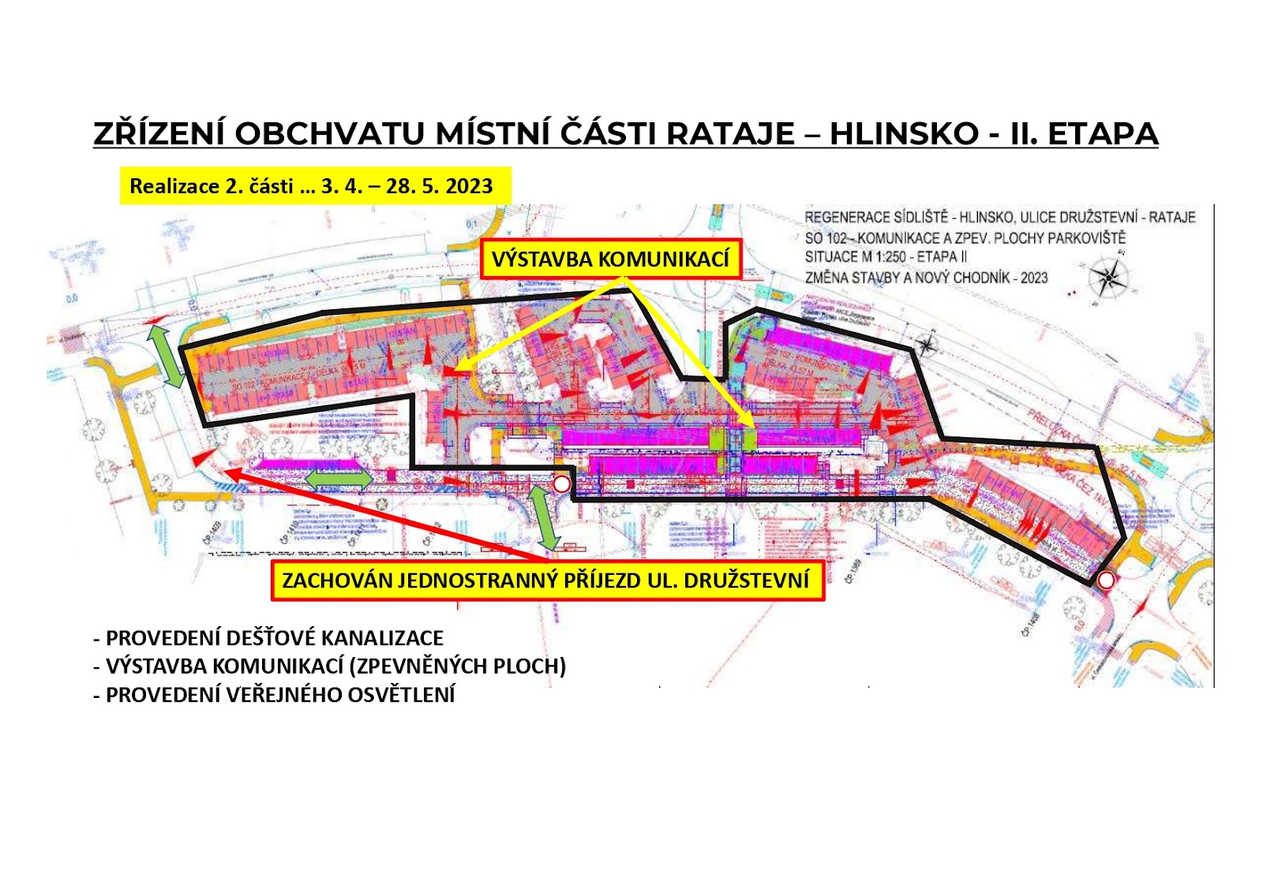This screenshot has width=1263, height=892.
Task: Click the 'ZMĚNA STAVBY A NOVÝ CHODNÍK - 2023' text
Action: click(x=926, y=278)
